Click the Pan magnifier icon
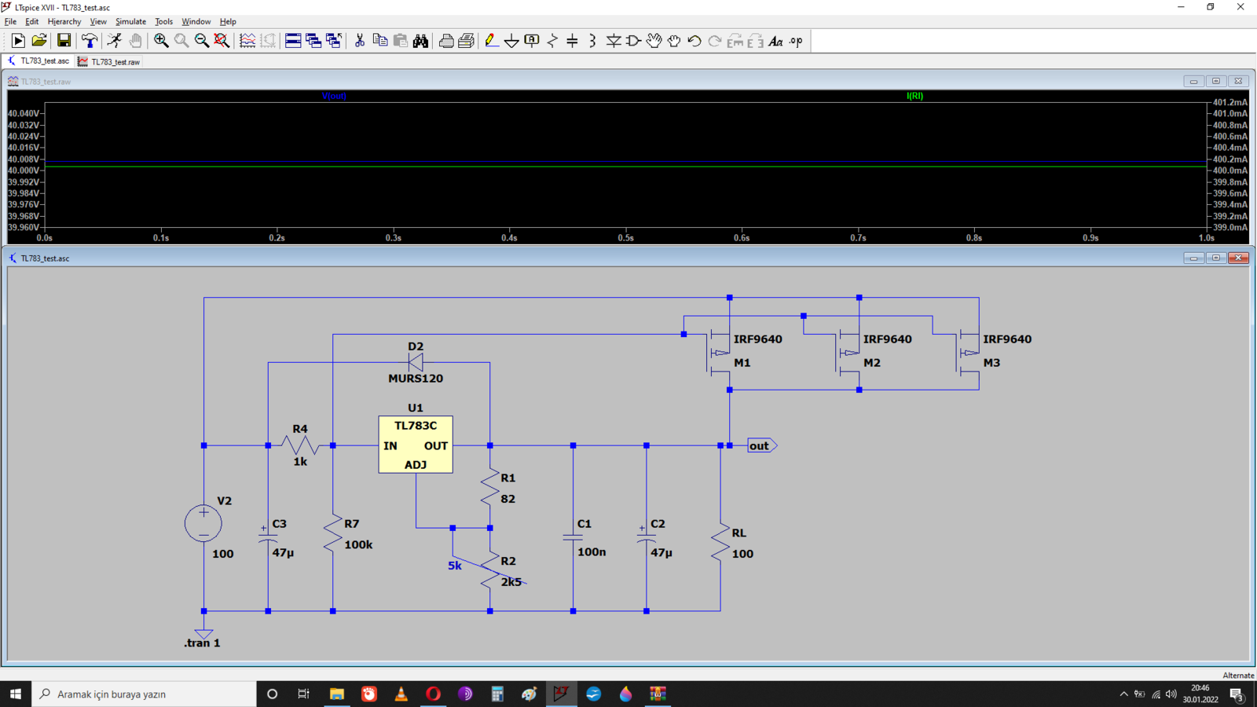Viewport: 1257px width, 707px height. 181,41
